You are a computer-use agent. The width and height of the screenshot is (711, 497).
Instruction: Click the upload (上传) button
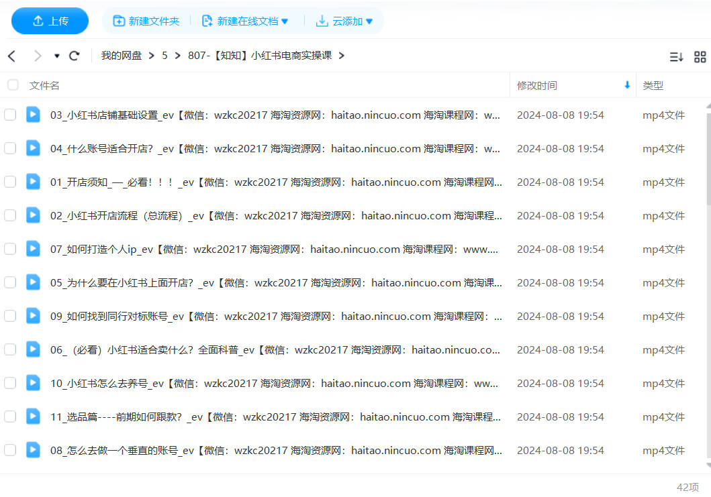pyautogui.click(x=50, y=21)
